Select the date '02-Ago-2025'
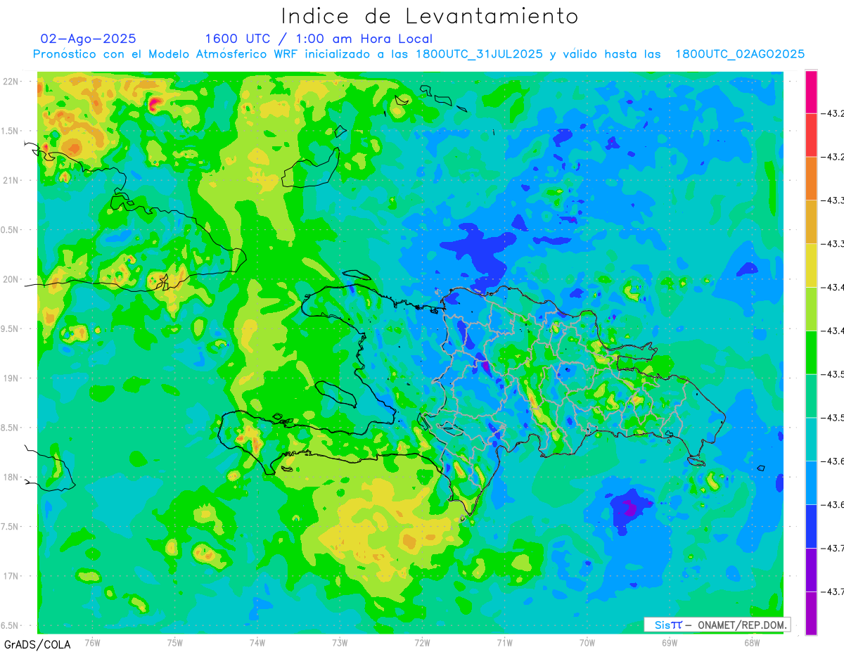 (x=89, y=39)
